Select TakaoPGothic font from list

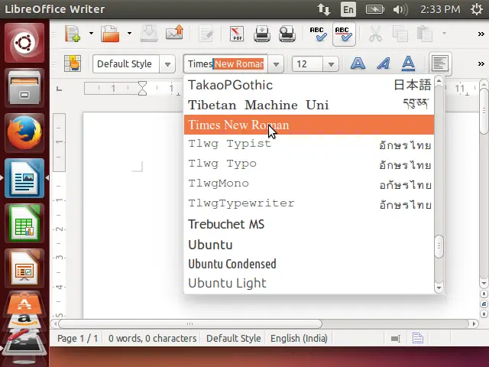[x=309, y=85]
